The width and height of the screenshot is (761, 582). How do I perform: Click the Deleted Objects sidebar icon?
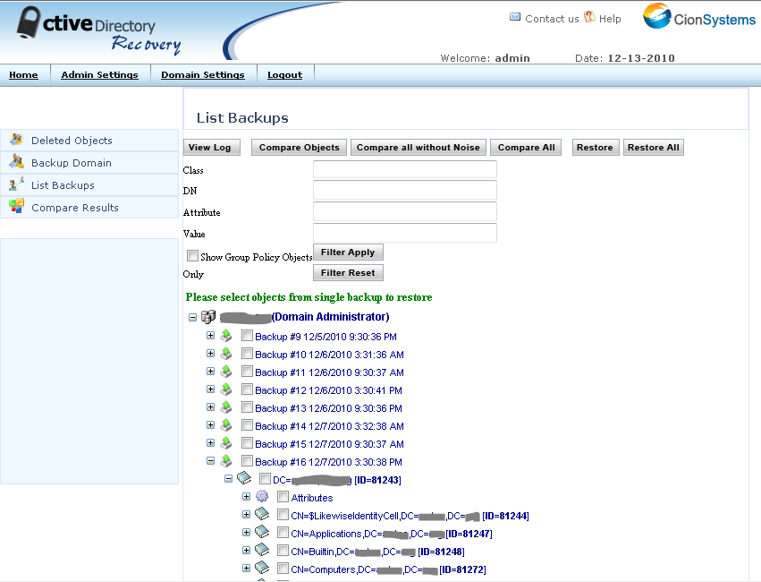[x=15, y=140]
